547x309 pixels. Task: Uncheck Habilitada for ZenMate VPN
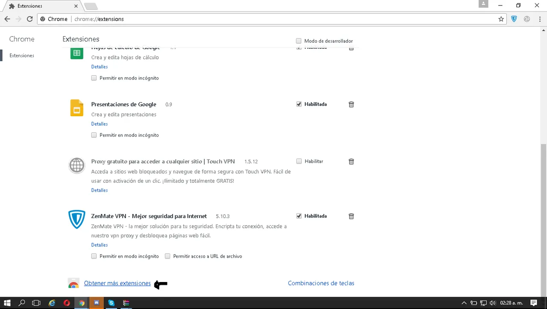coord(299,216)
